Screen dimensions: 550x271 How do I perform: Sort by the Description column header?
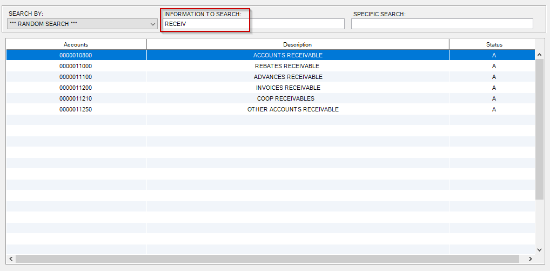click(x=297, y=44)
